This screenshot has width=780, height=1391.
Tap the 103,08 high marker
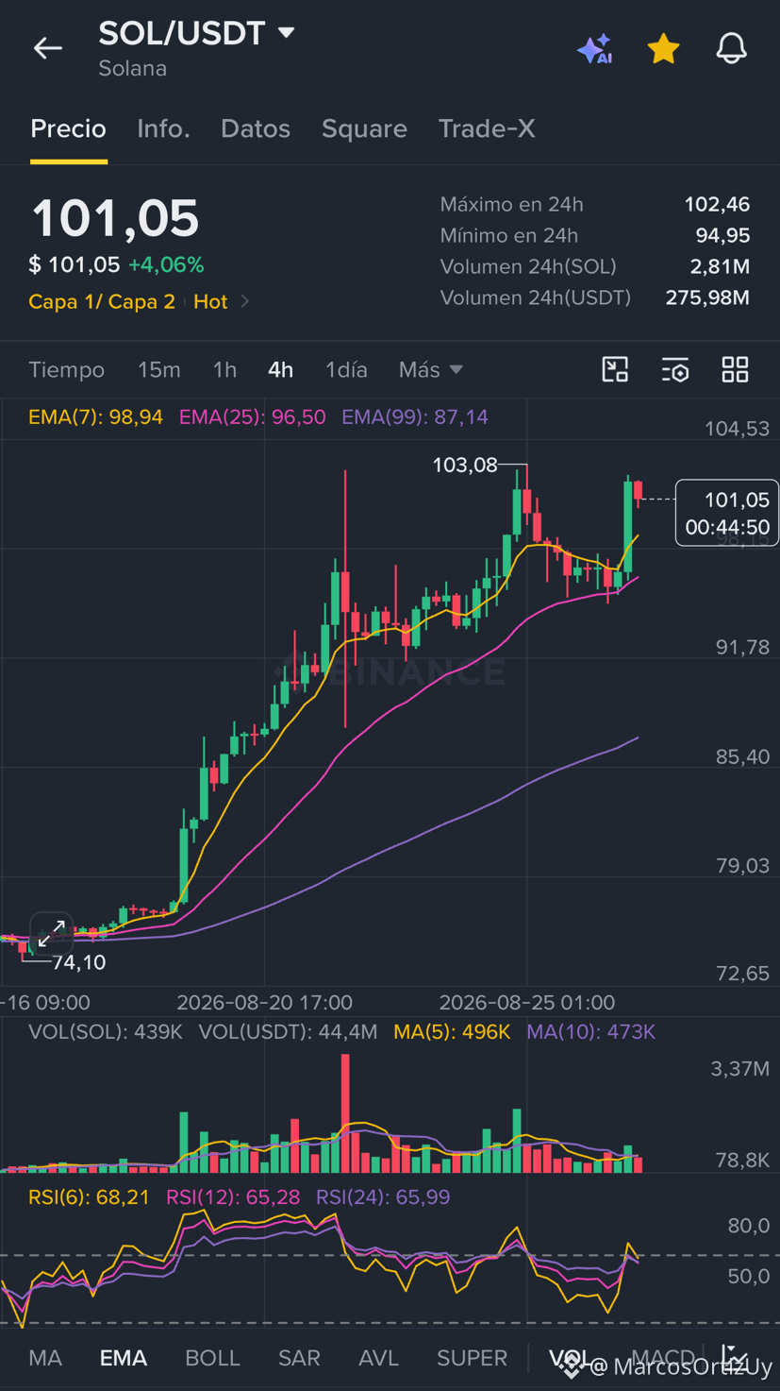coord(464,465)
